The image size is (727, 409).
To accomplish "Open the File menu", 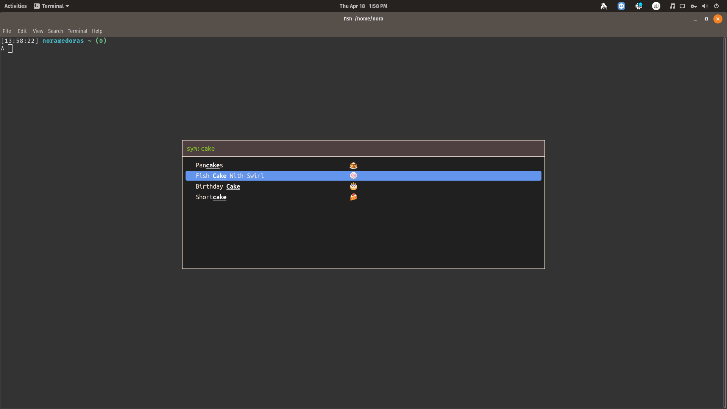I will coord(7,31).
